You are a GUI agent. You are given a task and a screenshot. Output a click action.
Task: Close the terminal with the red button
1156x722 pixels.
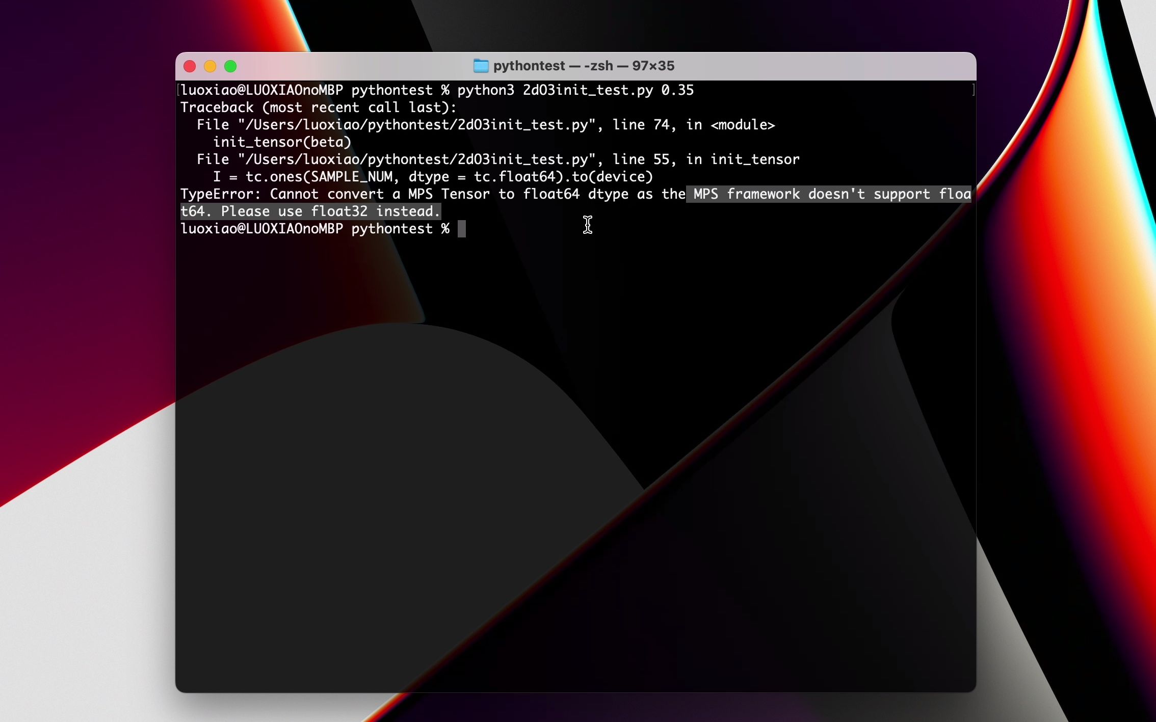click(x=190, y=66)
